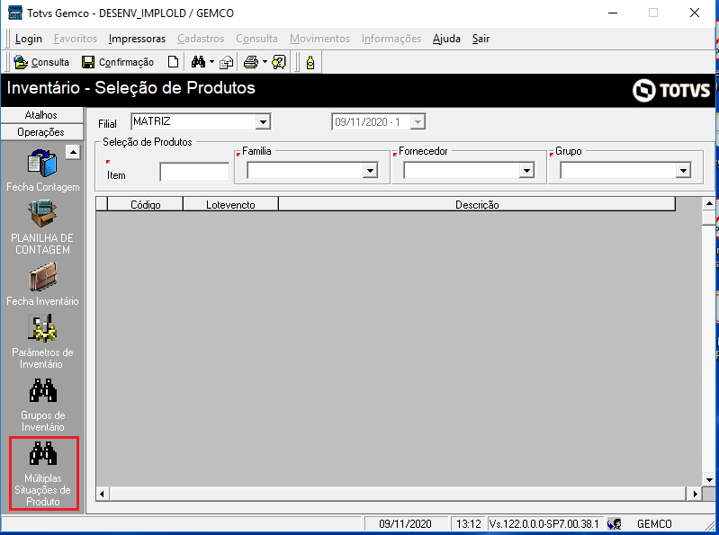The height and width of the screenshot is (535, 719).
Task: Open the Informações menu
Action: pyautogui.click(x=391, y=39)
